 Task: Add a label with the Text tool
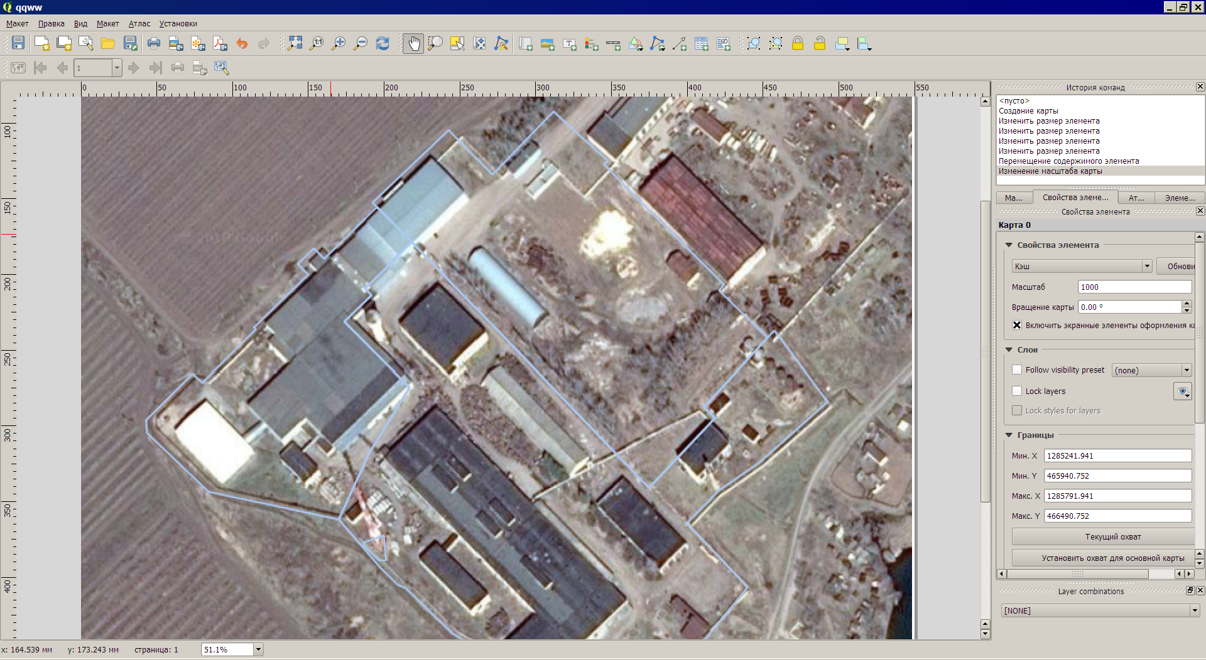click(569, 43)
